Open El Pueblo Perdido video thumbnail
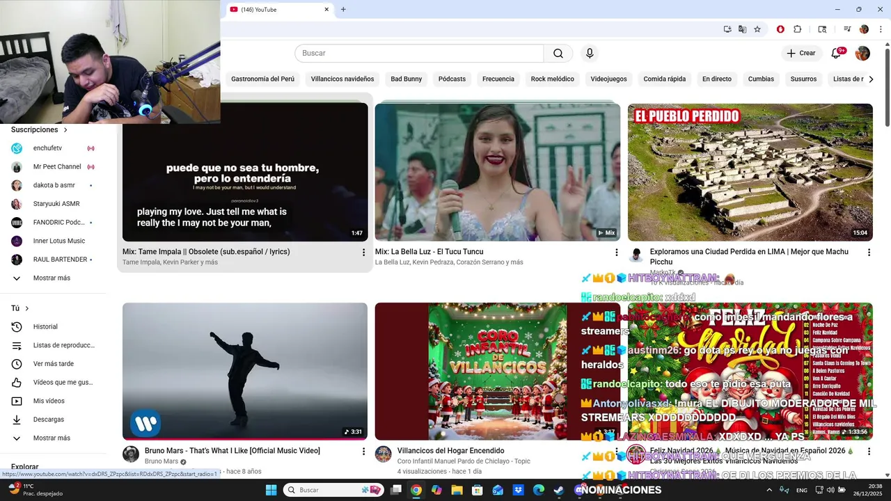The height and width of the screenshot is (501, 891). point(750,172)
